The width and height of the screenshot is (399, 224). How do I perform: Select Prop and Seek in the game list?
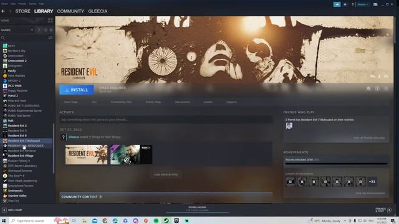pos(17,101)
